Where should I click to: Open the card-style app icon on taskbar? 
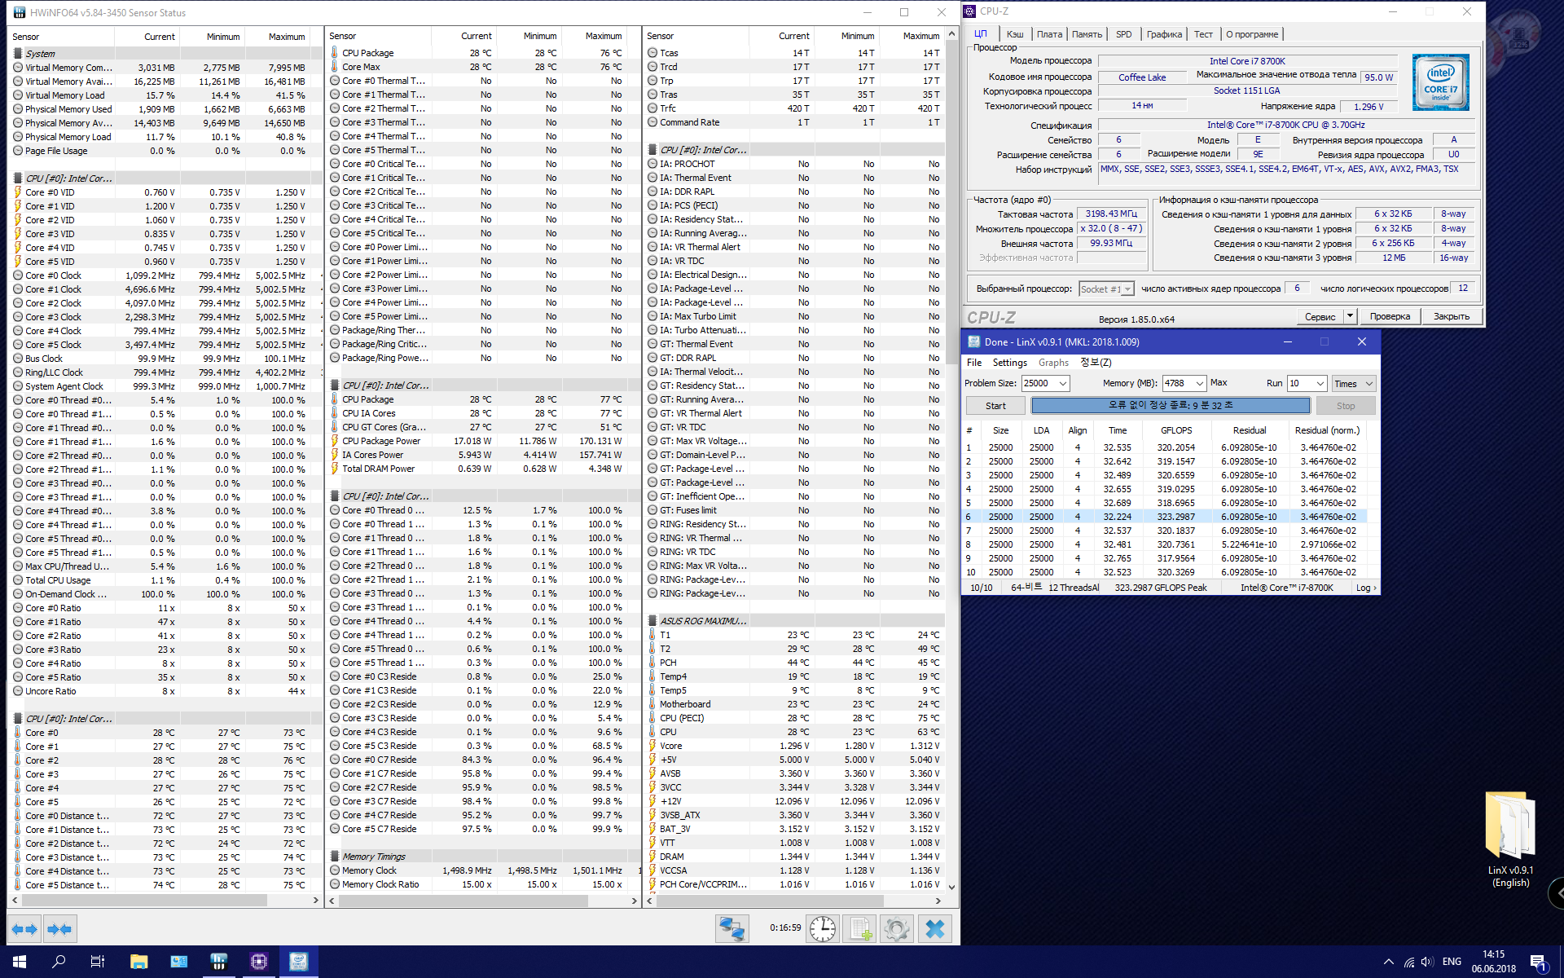coord(178,962)
